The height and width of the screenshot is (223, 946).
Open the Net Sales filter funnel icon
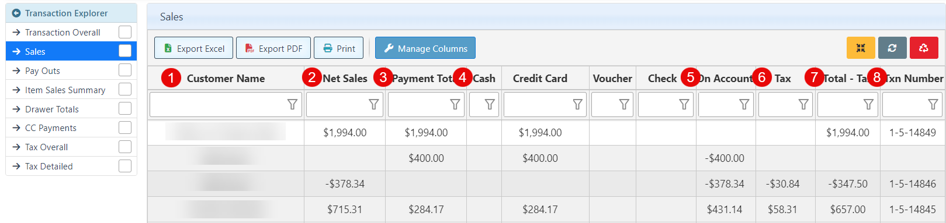(373, 104)
